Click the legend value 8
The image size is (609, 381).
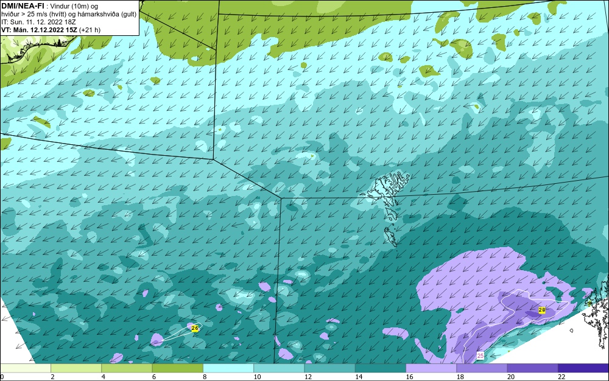coord(205,377)
